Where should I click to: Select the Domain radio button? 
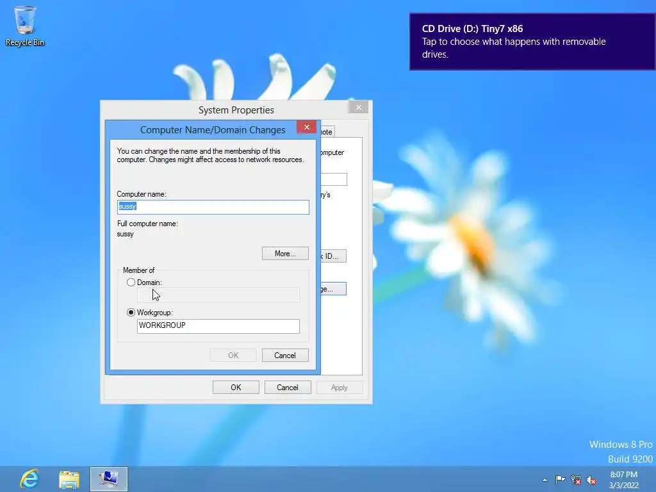131,283
